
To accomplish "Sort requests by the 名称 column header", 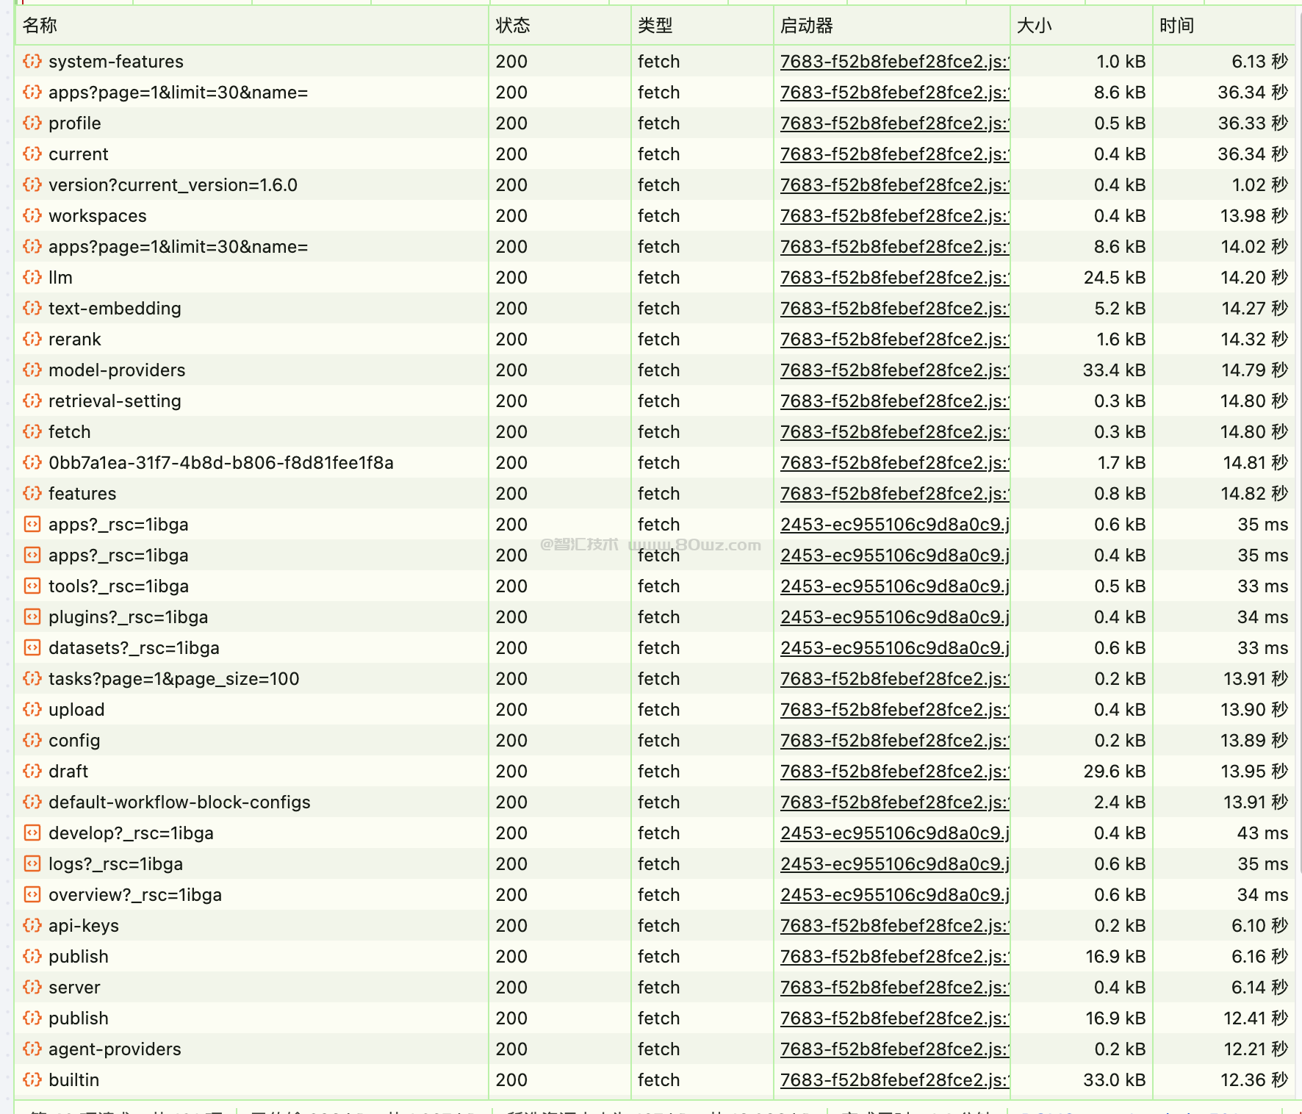I will coord(40,26).
